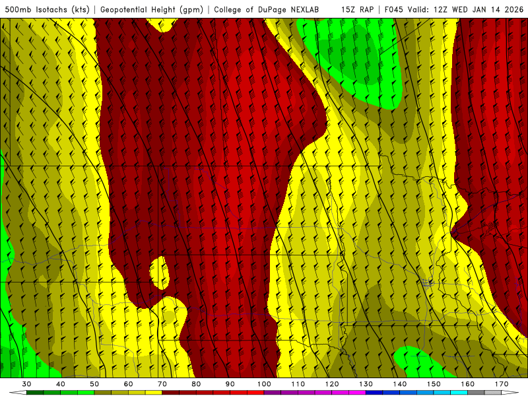Click the 50 label on the color scale
Screen dimensions: 528x396
pyautogui.click(x=94, y=384)
